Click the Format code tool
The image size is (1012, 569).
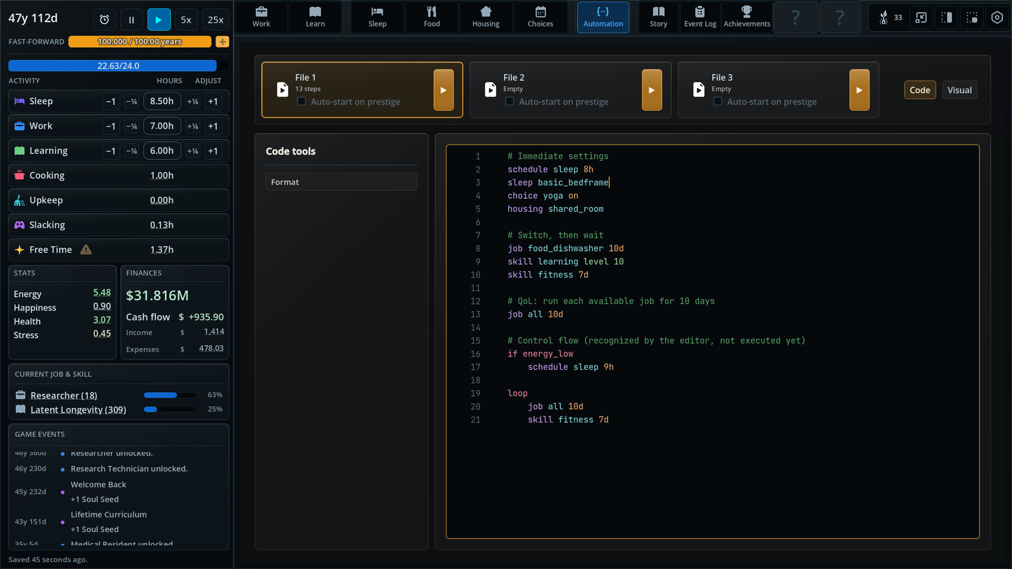click(x=342, y=182)
